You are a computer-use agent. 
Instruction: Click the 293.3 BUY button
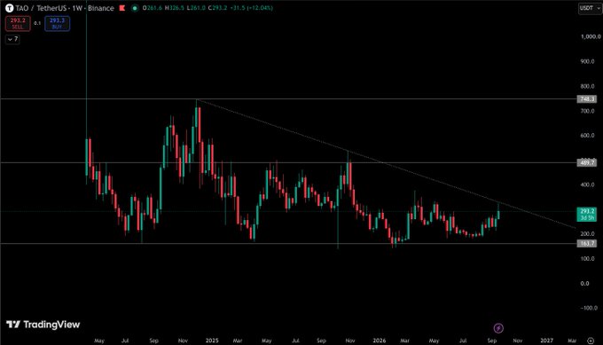pos(57,23)
